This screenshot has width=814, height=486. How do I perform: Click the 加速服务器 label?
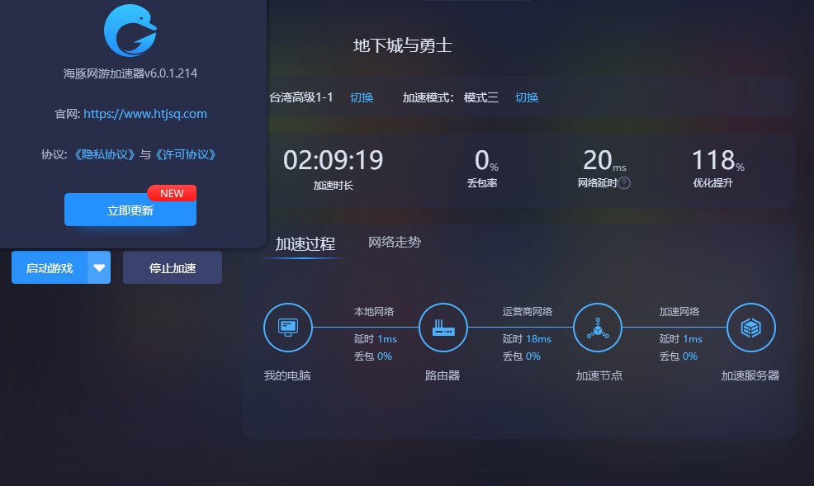(x=750, y=375)
